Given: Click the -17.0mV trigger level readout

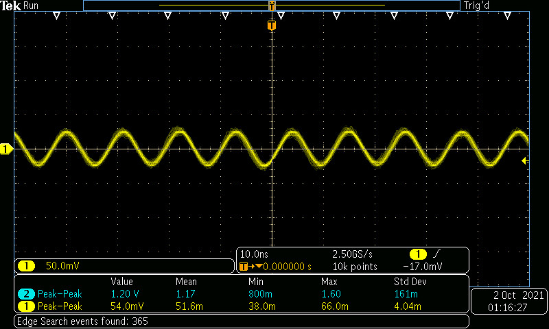Looking at the screenshot, I should [423, 267].
